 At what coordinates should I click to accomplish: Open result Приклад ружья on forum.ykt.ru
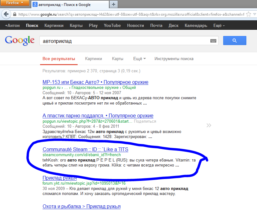pos(59,178)
